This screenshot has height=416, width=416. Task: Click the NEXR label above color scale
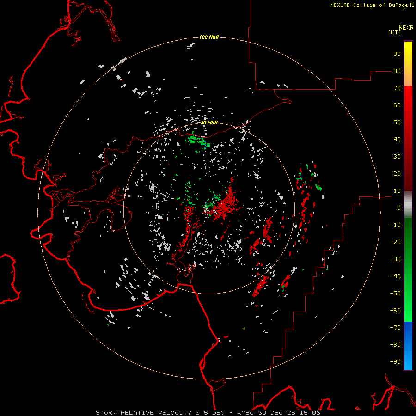[x=406, y=28]
